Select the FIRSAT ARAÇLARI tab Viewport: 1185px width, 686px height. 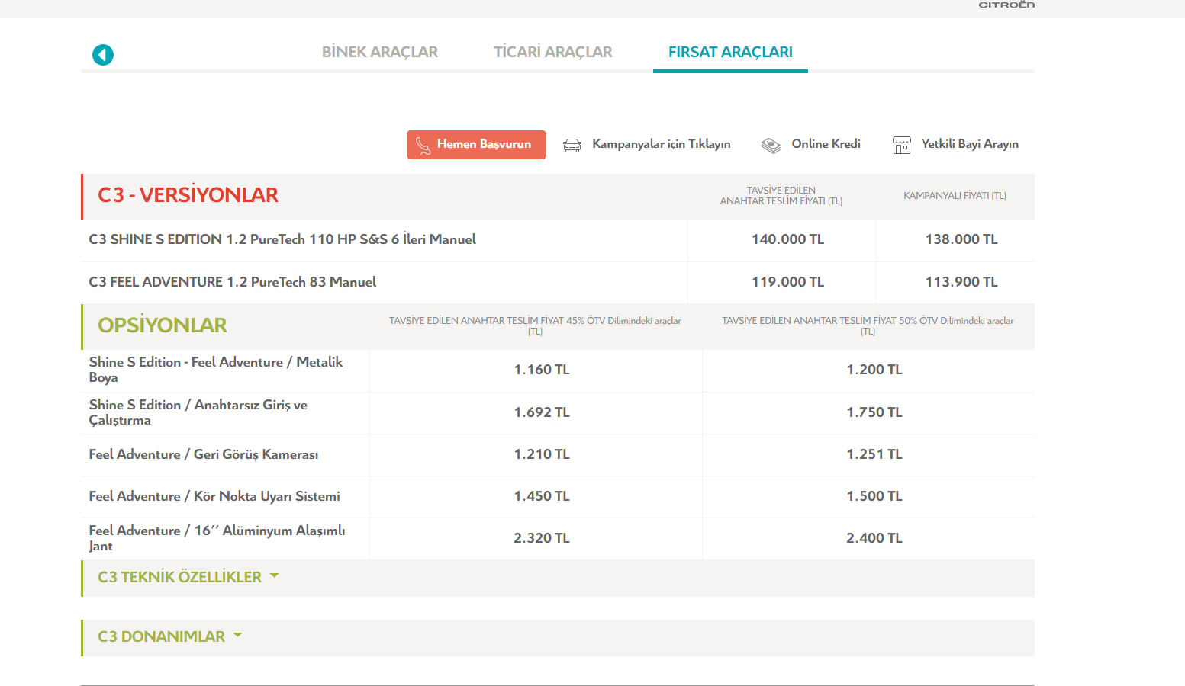[730, 52]
